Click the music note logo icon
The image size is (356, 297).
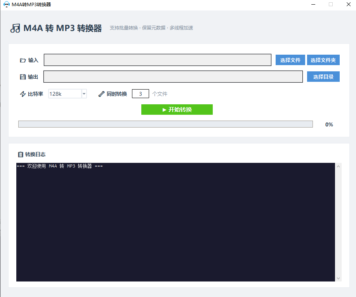pos(15,28)
